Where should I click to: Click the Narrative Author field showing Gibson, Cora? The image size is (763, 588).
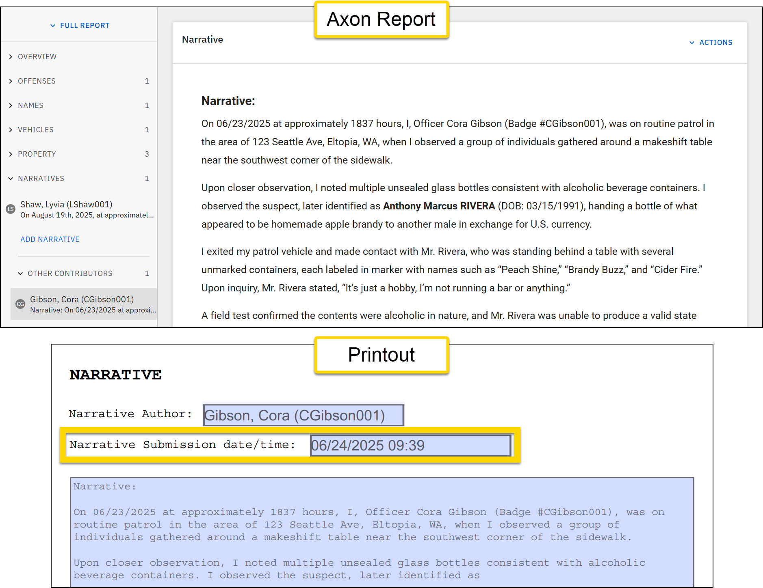pos(303,415)
